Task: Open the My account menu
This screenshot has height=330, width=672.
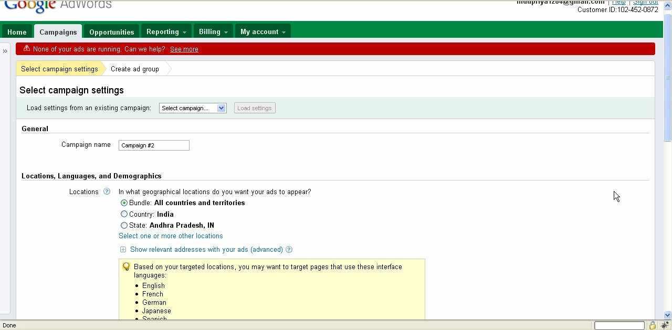Action: [262, 32]
